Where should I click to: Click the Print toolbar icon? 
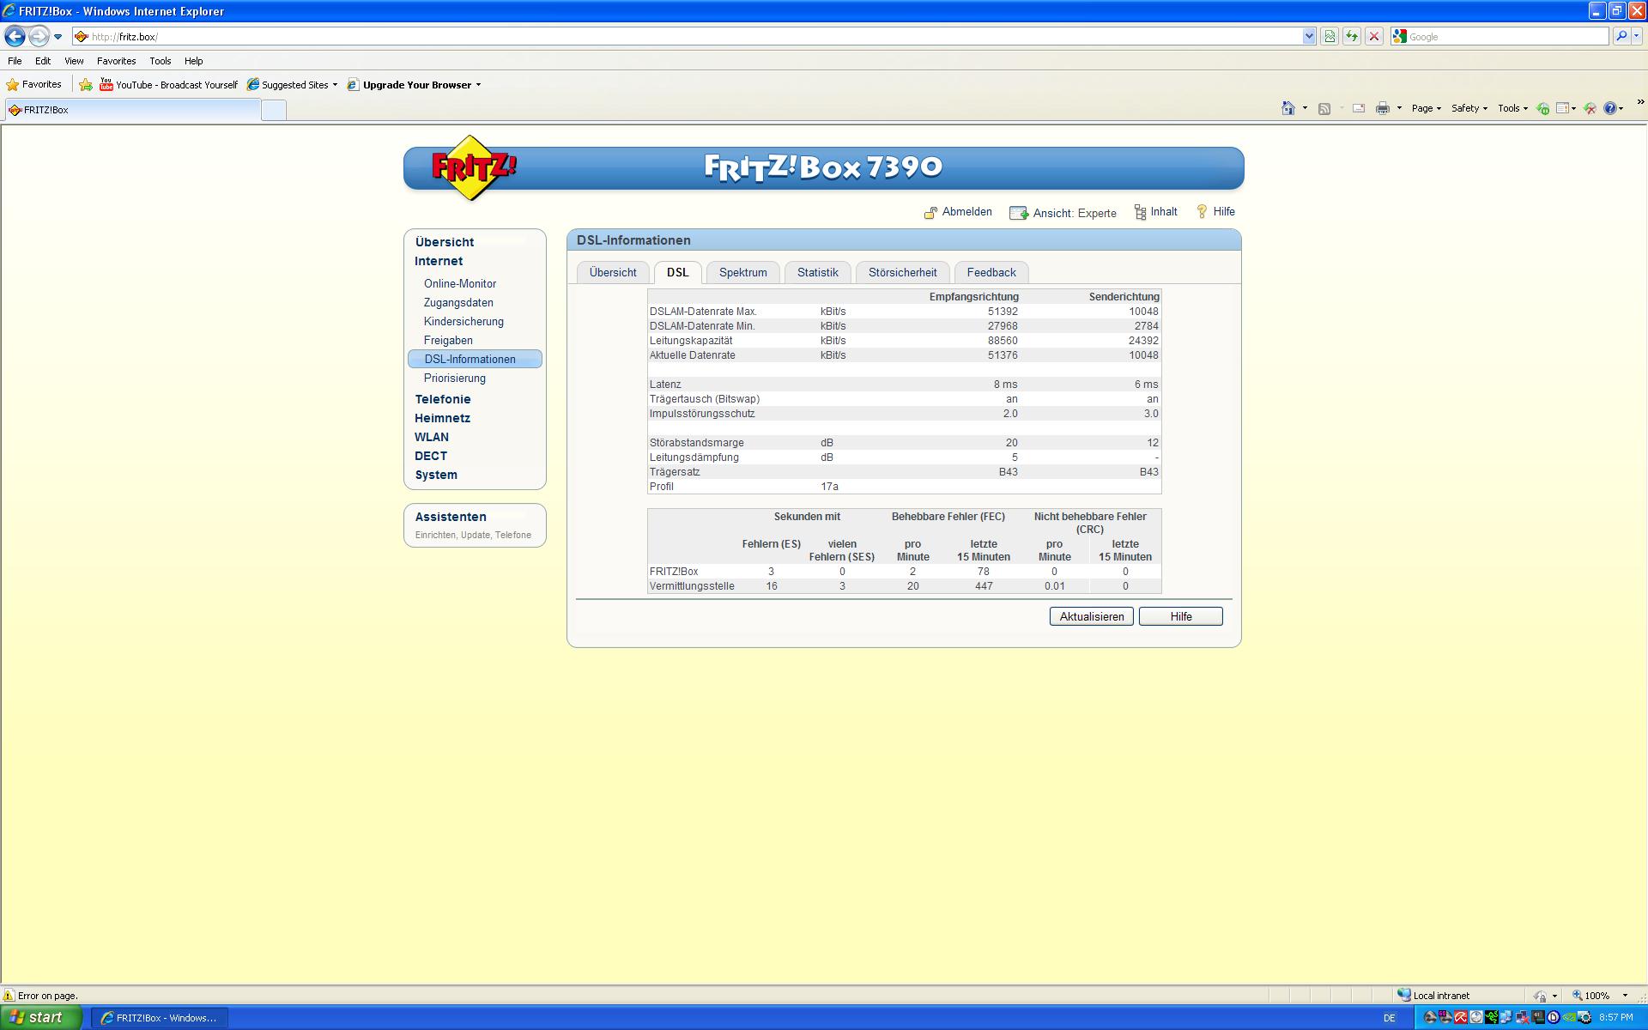pos(1382,108)
